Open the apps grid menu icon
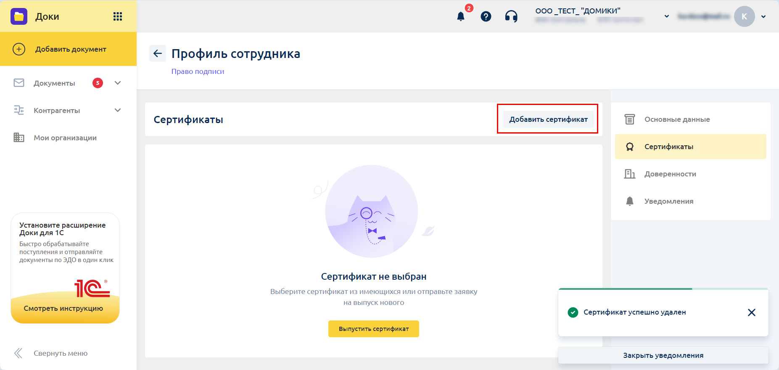Image resolution: width=779 pixels, height=370 pixels. click(x=118, y=16)
